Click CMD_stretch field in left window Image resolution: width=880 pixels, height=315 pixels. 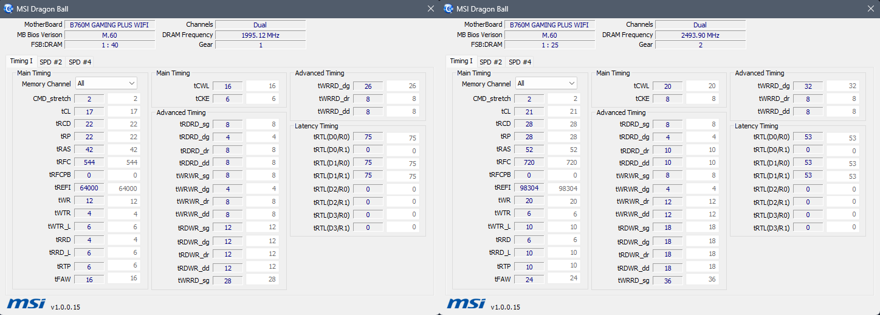pyautogui.click(x=89, y=99)
